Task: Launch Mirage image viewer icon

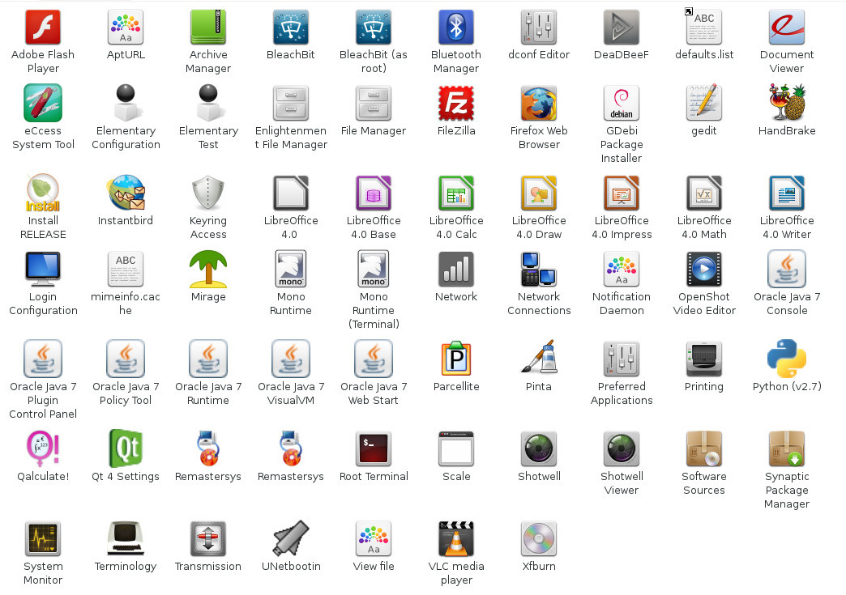Action: click(208, 269)
